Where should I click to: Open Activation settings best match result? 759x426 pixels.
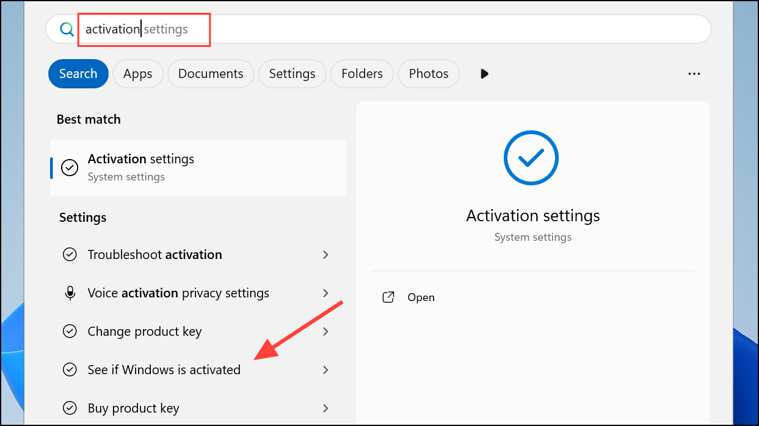pos(198,168)
